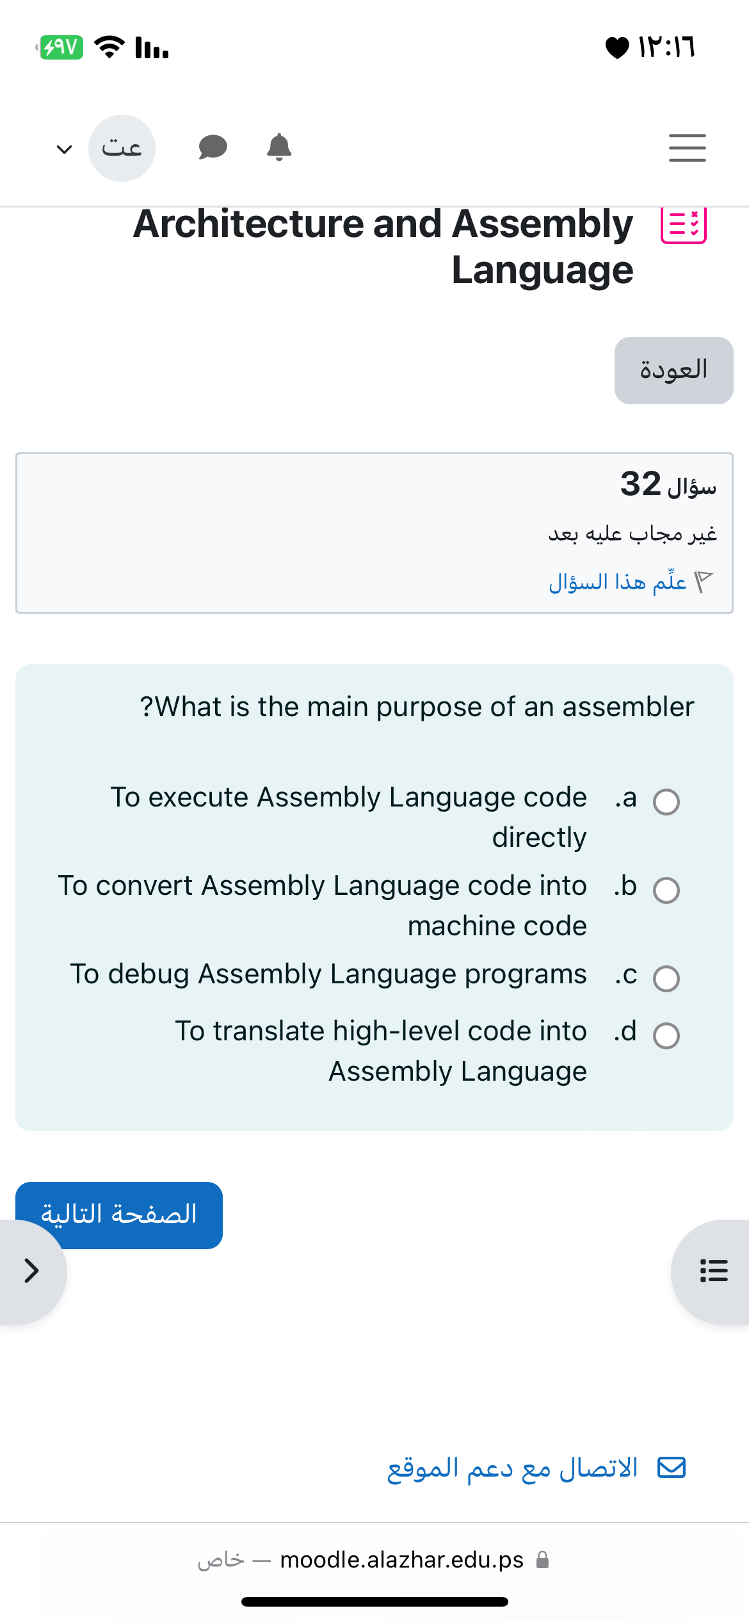Select answer a: To execute Assembly Language code directly

click(x=666, y=802)
